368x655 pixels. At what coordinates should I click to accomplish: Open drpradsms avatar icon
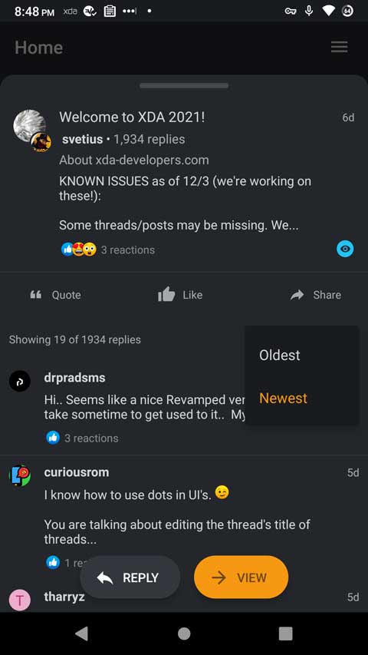pyautogui.click(x=20, y=381)
